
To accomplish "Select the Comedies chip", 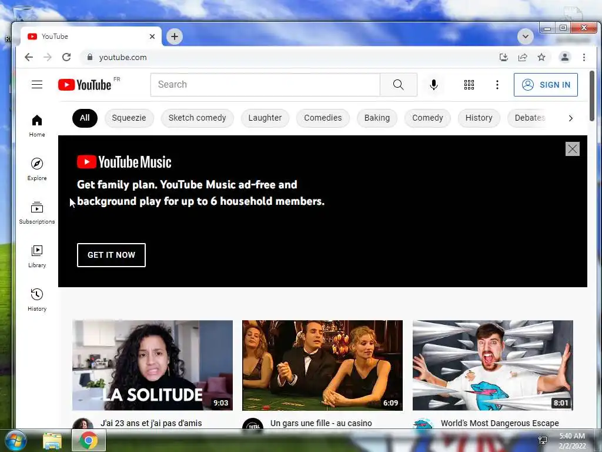I will point(323,118).
